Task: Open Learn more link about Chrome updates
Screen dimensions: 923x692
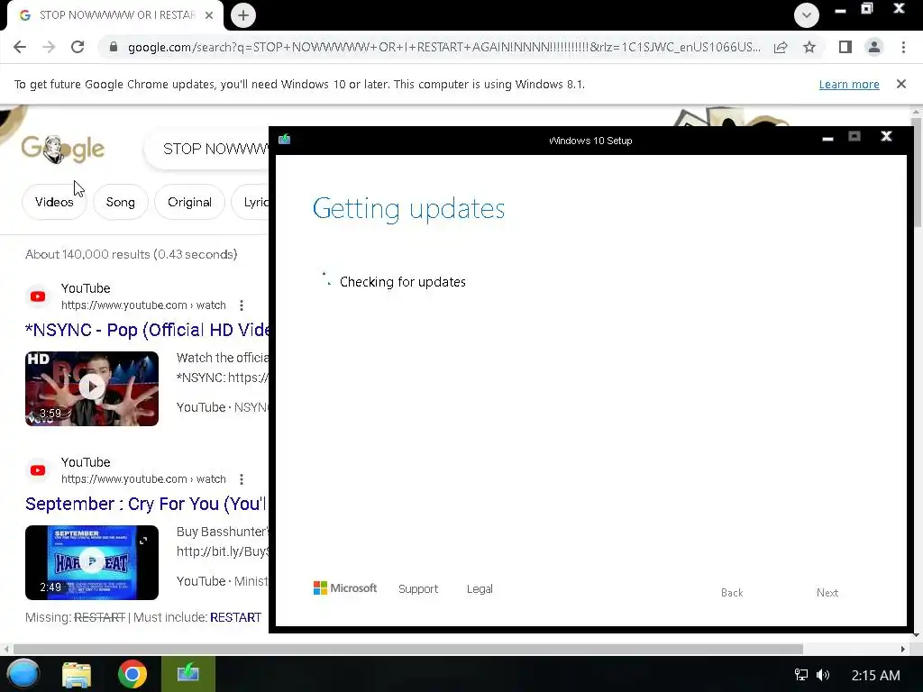Action: click(x=849, y=84)
